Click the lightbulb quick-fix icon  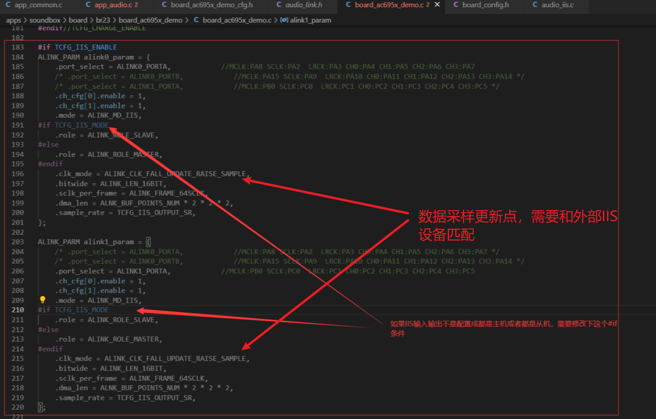[43, 300]
